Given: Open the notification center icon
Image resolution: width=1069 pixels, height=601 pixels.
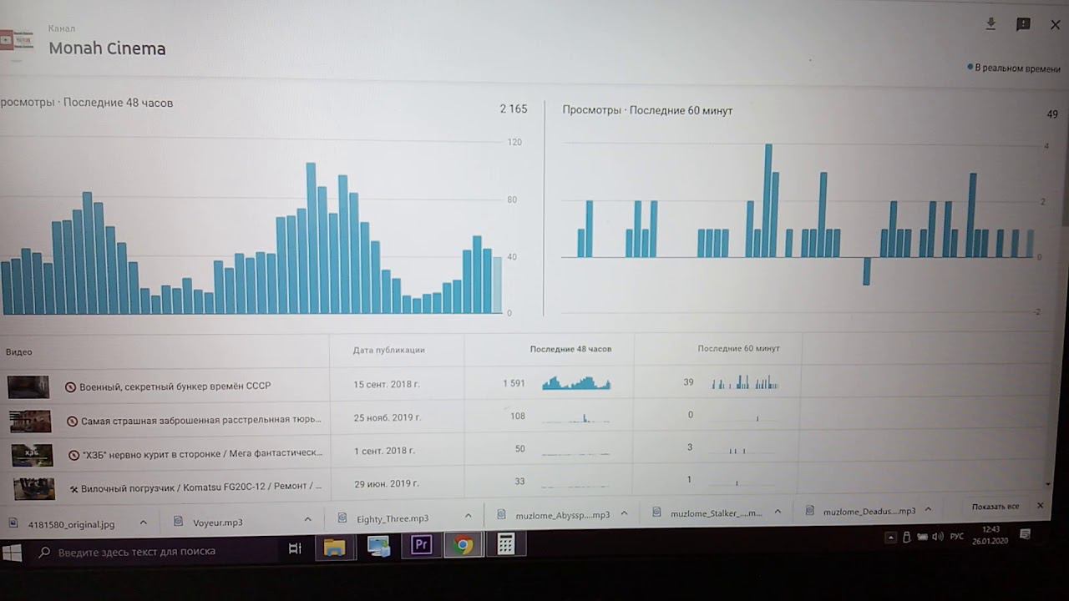Looking at the screenshot, I should click(1026, 533).
